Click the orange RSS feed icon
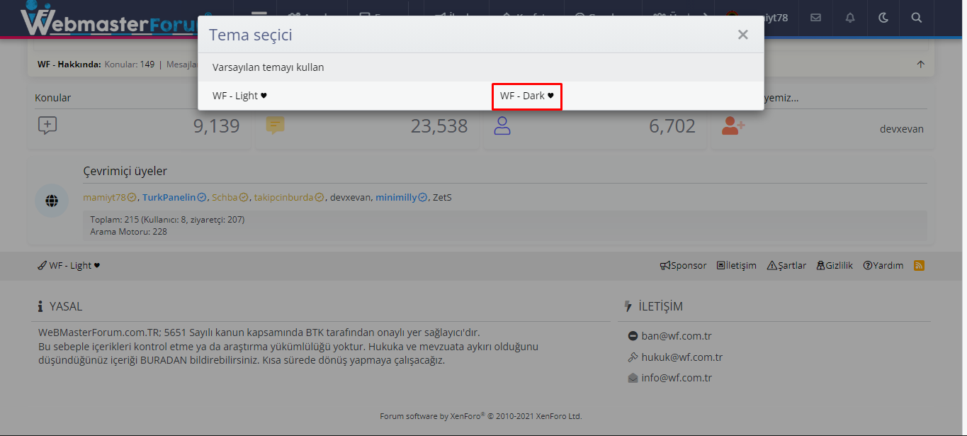This screenshot has height=436, width=967. pos(919,265)
